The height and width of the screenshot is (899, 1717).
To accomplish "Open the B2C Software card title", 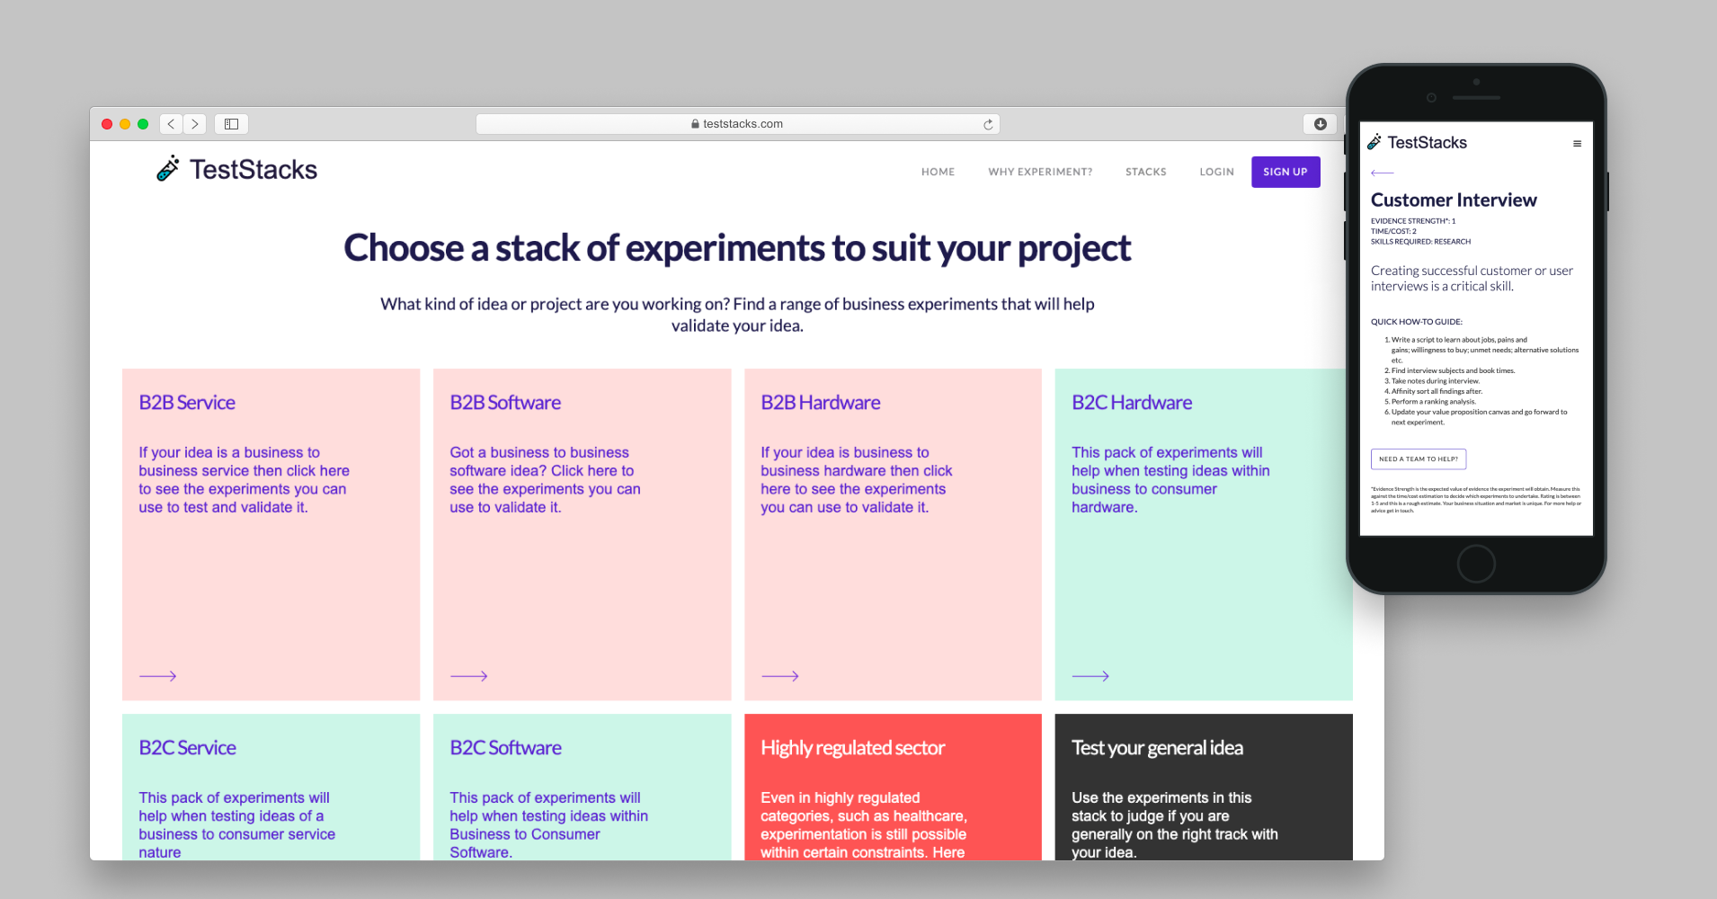I will [x=505, y=748].
